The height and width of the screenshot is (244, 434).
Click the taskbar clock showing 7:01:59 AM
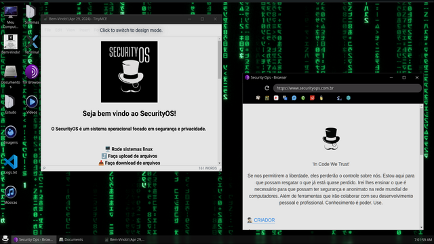pos(423,239)
